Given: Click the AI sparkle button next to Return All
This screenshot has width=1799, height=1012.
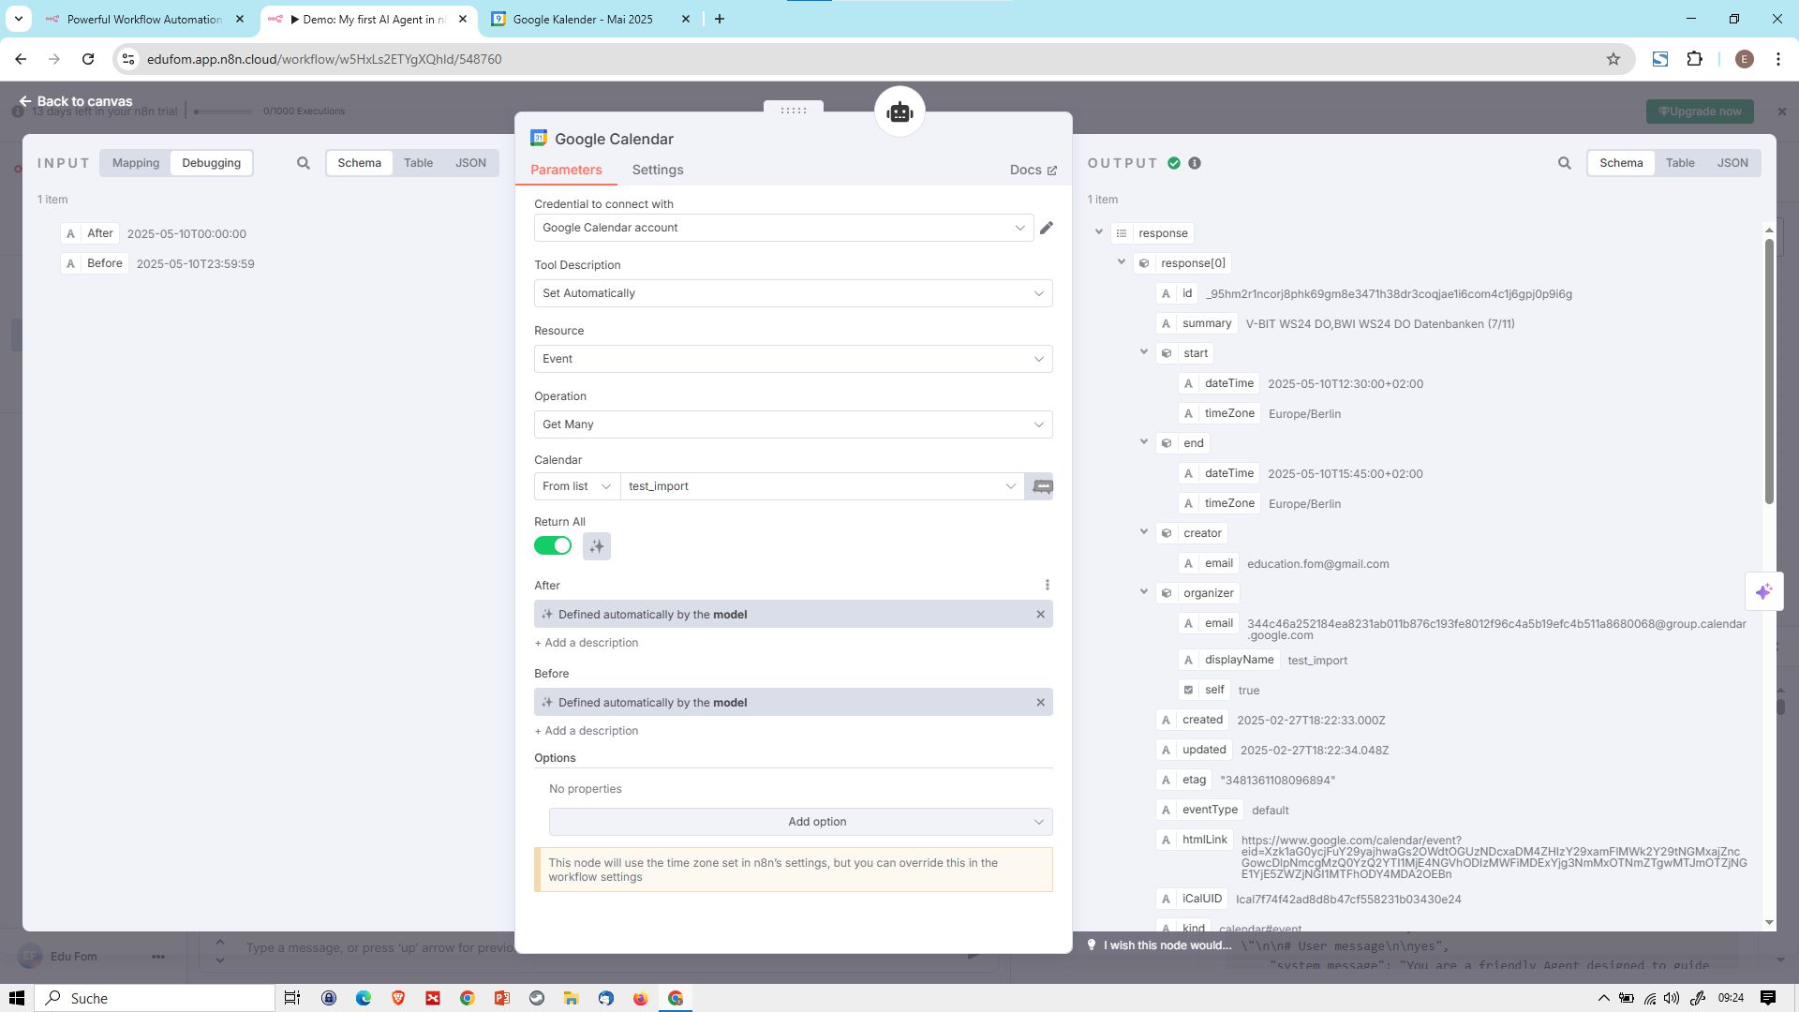Looking at the screenshot, I should pyautogui.click(x=597, y=546).
